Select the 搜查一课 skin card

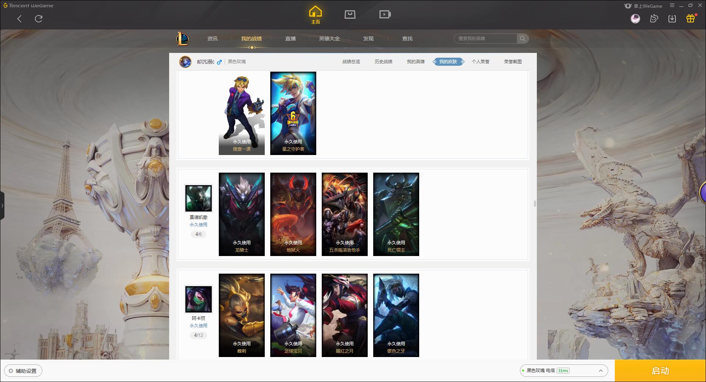(242, 113)
